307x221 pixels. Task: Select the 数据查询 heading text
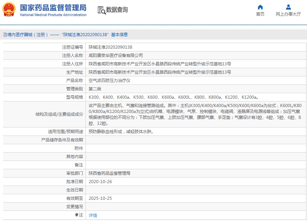tap(117, 10)
